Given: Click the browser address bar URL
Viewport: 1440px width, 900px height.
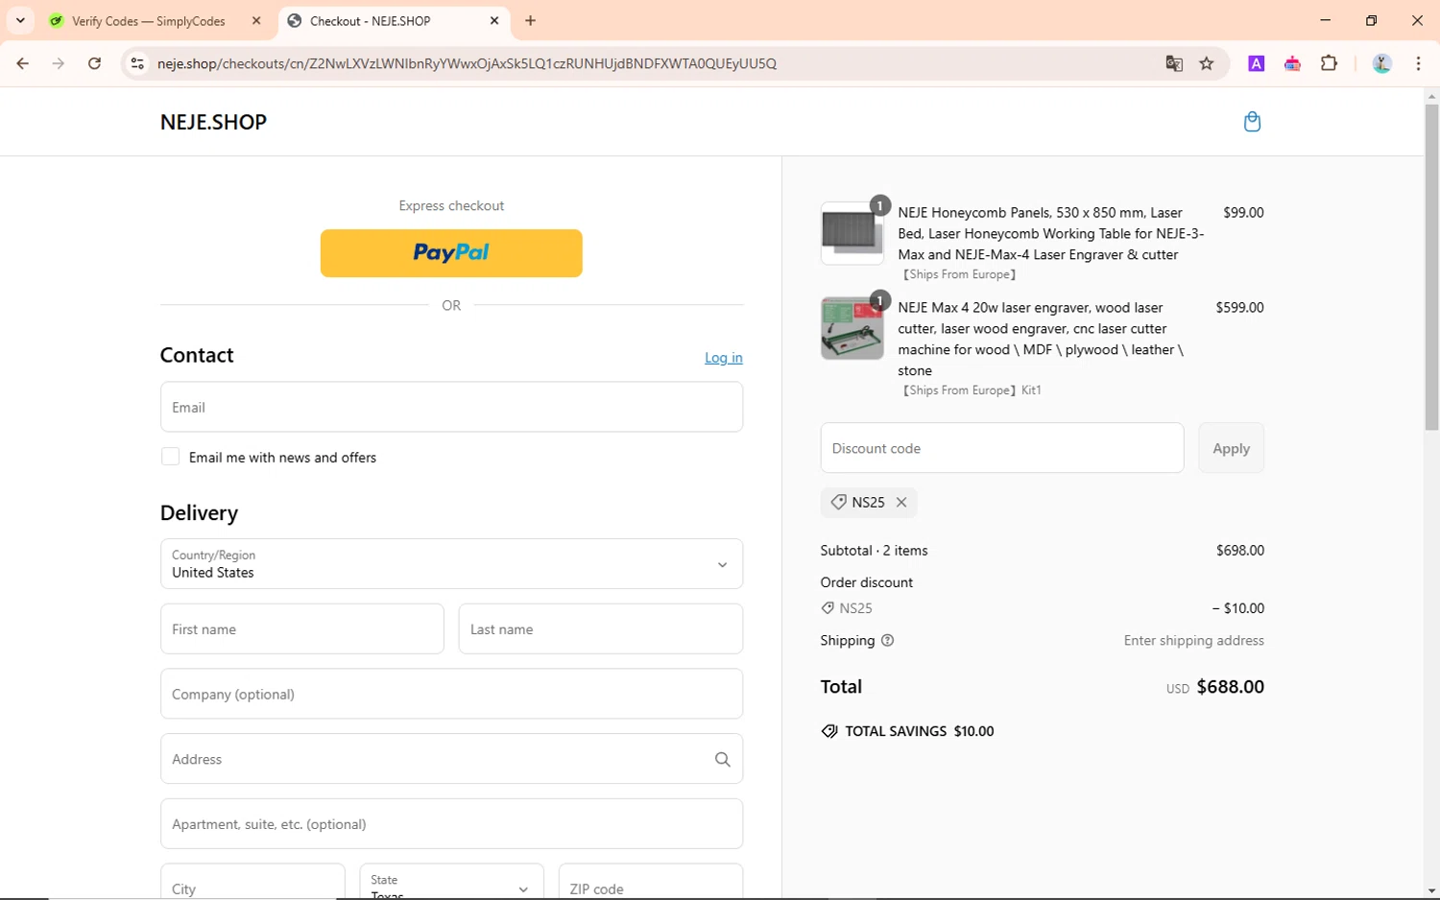Looking at the screenshot, I should (467, 63).
